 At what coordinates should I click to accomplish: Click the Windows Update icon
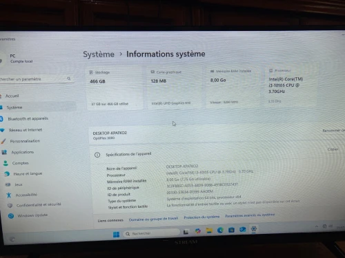coord(11,216)
